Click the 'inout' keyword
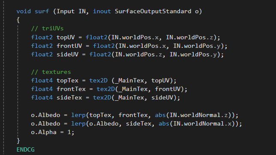The height and width of the screenshot is (155, 276). click(102, 12)
